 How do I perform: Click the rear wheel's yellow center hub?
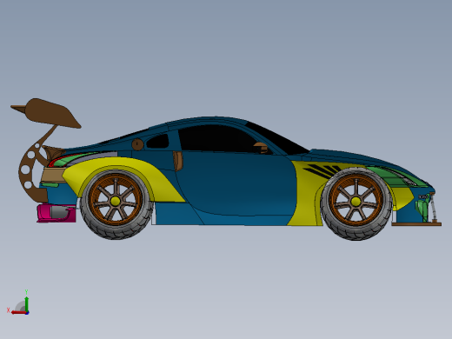pos(116,201)
